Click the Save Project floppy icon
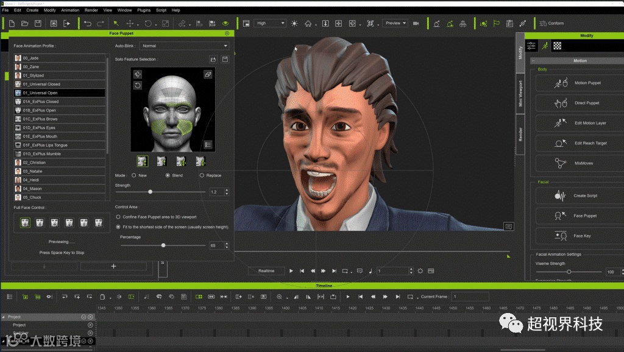The width and height of the screenshot is (624, 352). coord(38,23)
